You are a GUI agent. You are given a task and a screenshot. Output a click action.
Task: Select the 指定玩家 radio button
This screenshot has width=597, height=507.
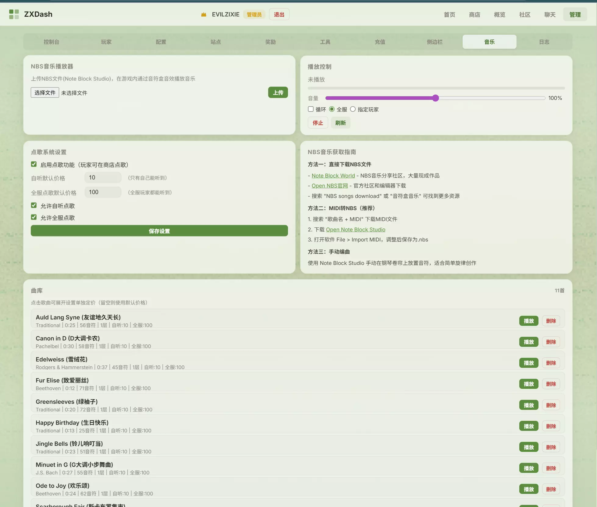click(353, 109)
